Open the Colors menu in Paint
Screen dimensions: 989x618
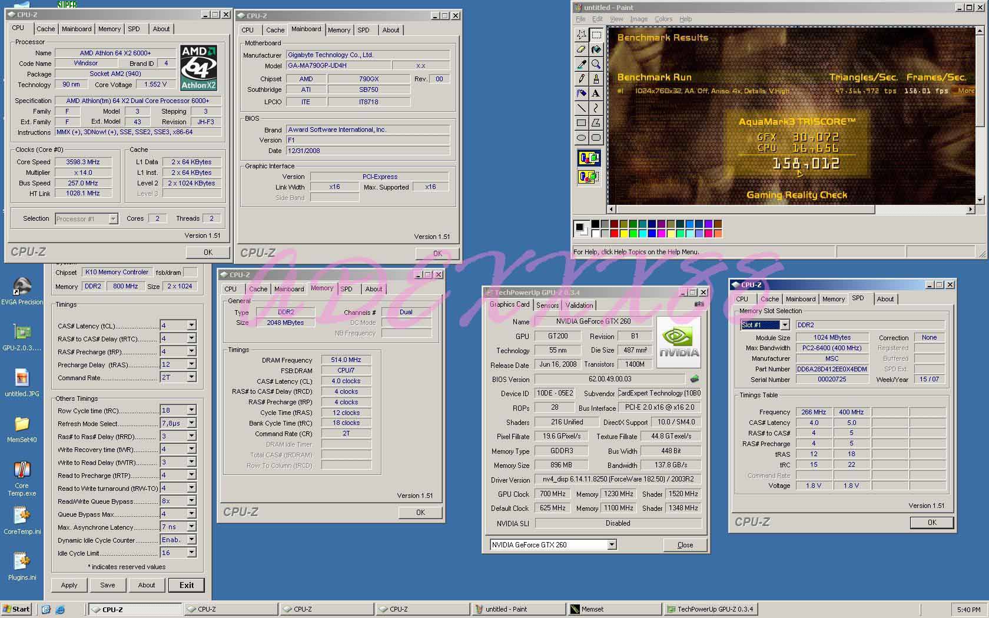663,19
